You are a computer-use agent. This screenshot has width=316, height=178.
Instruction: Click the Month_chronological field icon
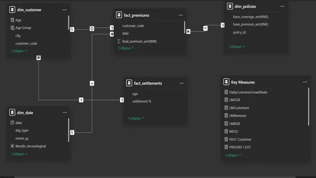tap(12, 146)
